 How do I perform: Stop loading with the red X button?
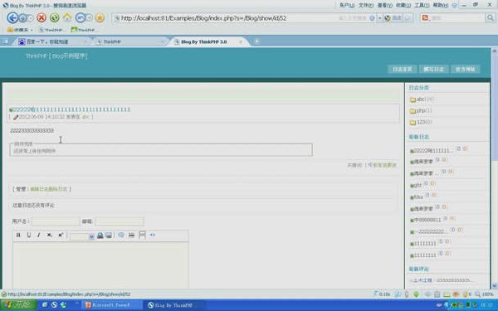[x=41, y=17]
